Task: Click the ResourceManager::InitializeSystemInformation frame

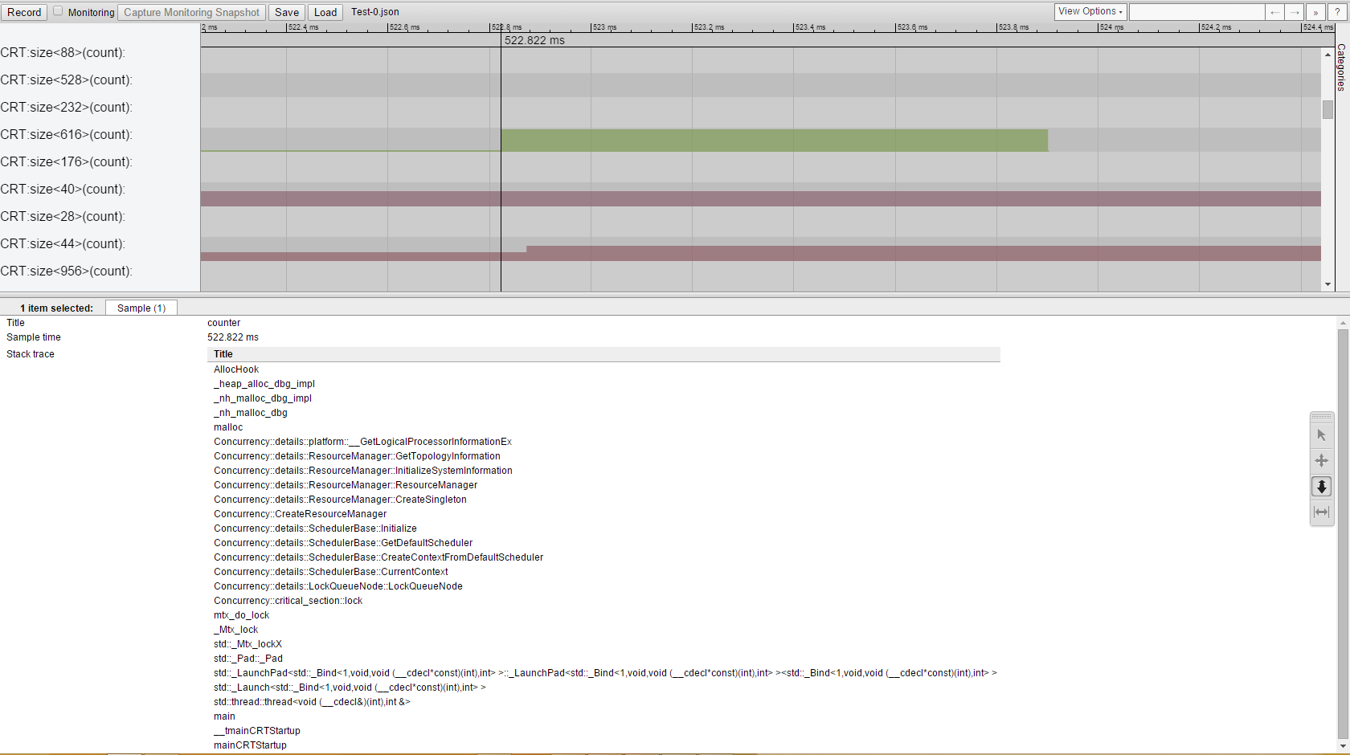Action: (x=363, y=471)
